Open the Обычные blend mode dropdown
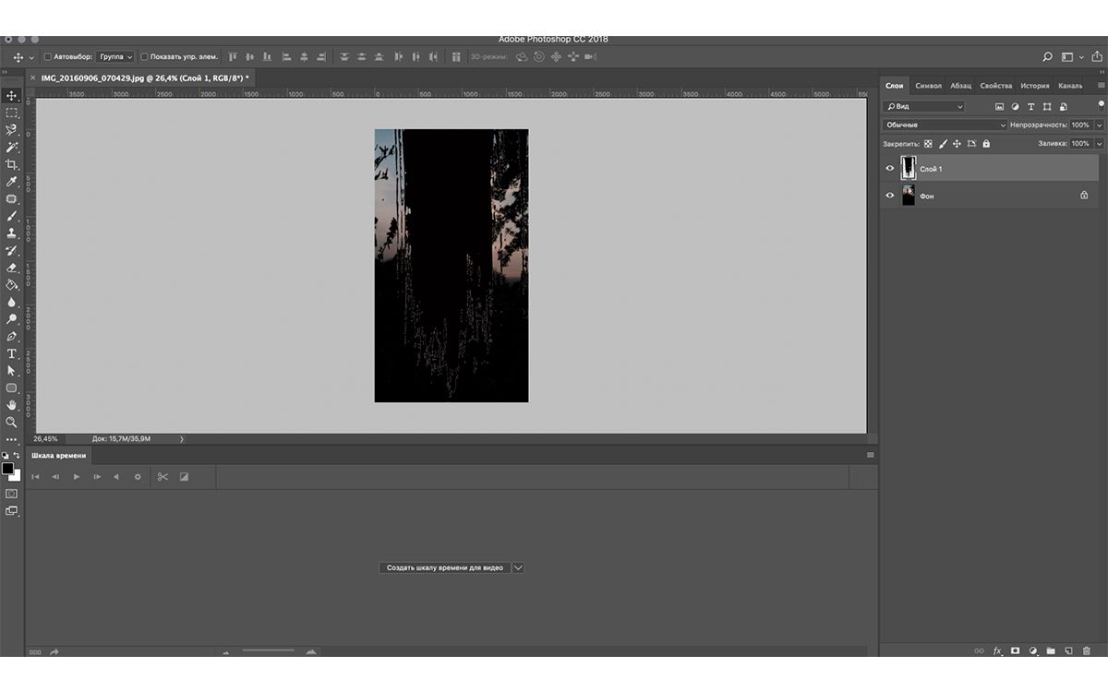Screen dimensions: 1108x692 coord(945,125)
